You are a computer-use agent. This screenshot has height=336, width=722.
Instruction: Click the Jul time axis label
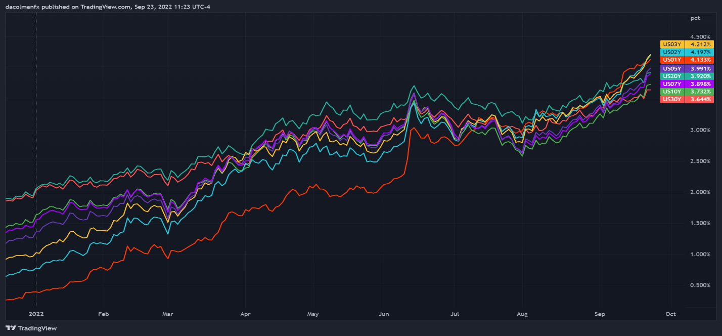click(455, 314)
